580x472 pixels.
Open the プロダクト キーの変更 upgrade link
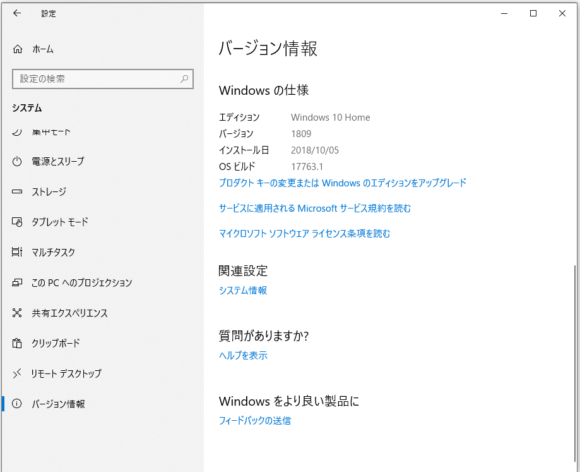coord(342,183)
